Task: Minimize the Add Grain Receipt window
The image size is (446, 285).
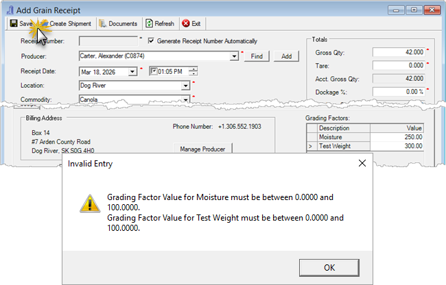Action: click(396, 10)
